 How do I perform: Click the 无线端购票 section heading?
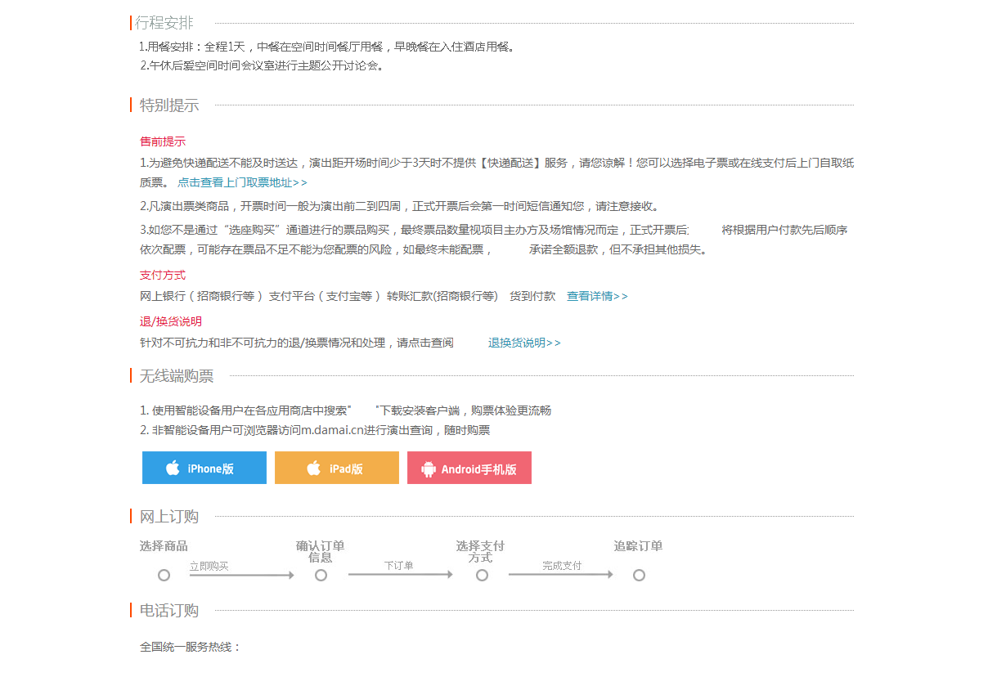(177, 376)
